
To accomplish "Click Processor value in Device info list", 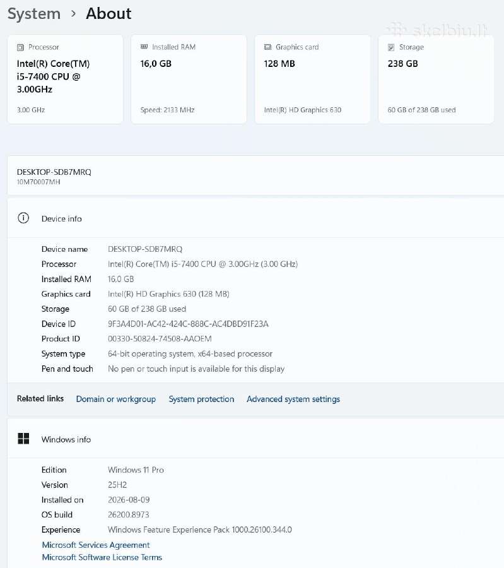I will tap(202, 264).
